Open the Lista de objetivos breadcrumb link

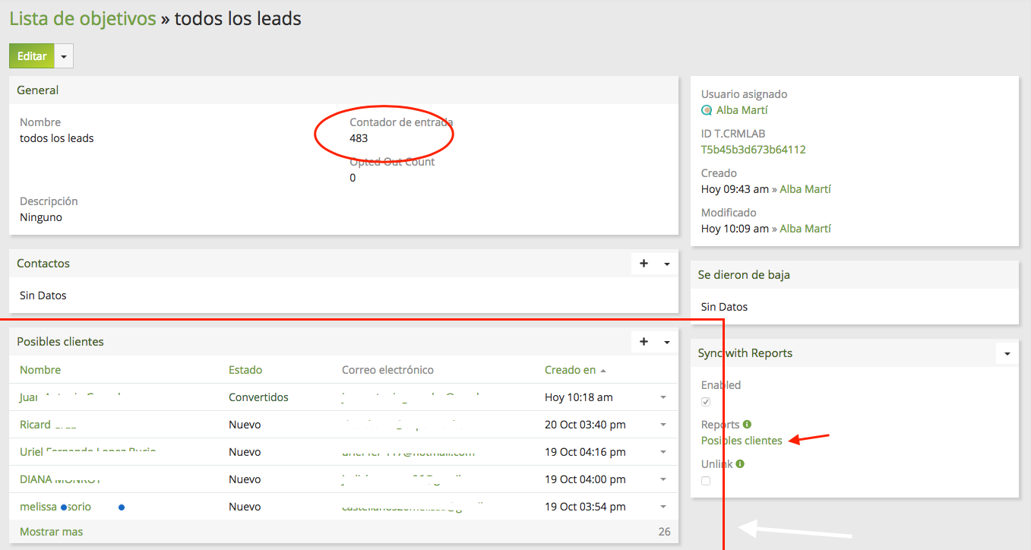82,18
